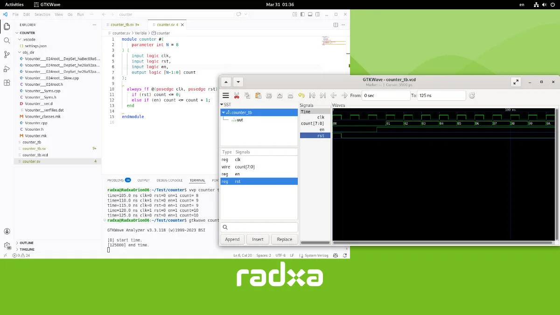Toggle the VS Code bottom panel layout

pyautogui.click(x=310, y=14)
